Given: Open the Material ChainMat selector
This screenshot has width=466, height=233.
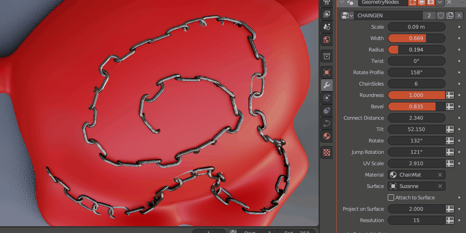Looking at the screenshot, I should point(416,175).
